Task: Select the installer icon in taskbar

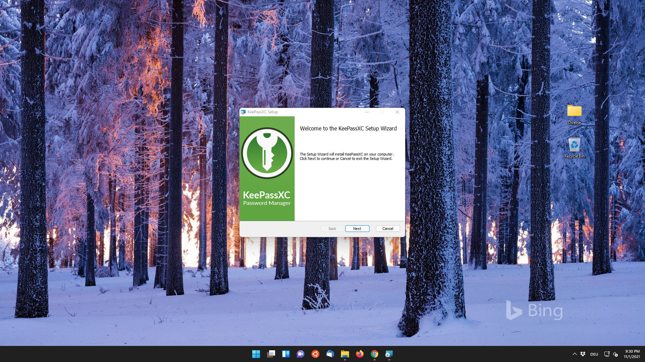Action: click(x=389, y=354)
